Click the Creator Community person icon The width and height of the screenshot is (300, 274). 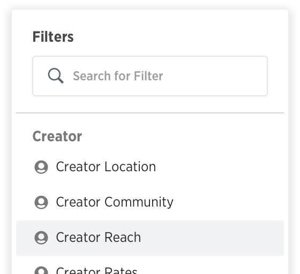tap(41, 202)
